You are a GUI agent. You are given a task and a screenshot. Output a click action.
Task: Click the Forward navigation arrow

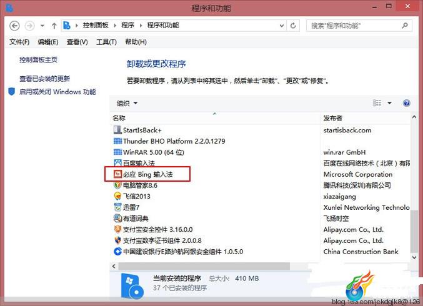29,26
